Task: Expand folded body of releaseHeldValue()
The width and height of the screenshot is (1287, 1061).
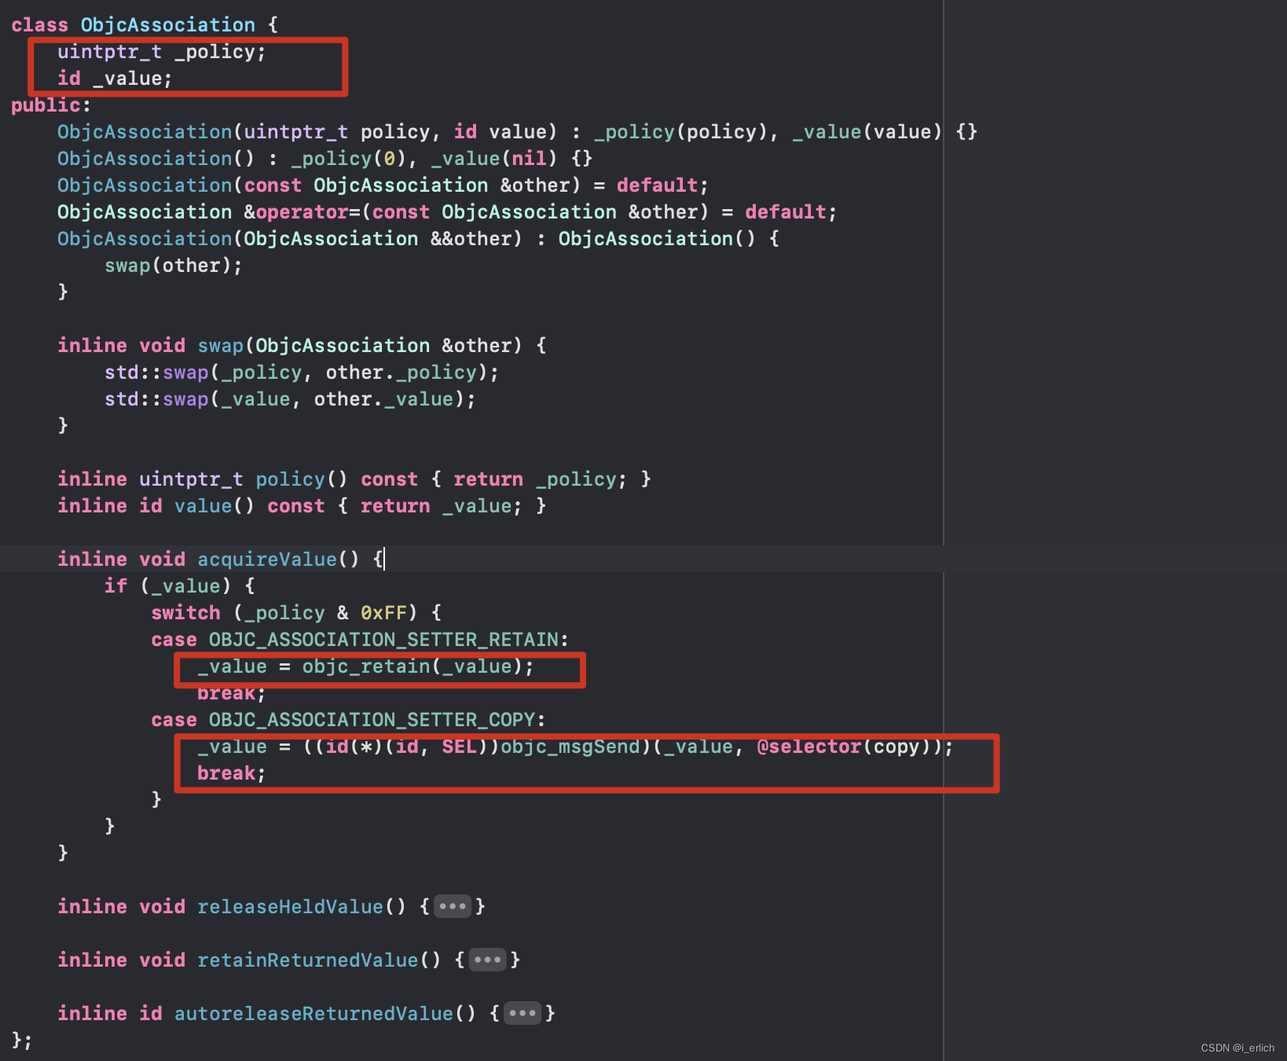Action: (453, 906)
